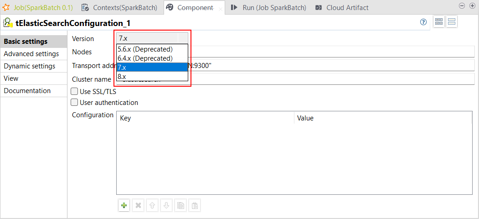Viewport: 479px width, 219px height.
Task: Open the Cloud Artifact tab
Action: 342,7
